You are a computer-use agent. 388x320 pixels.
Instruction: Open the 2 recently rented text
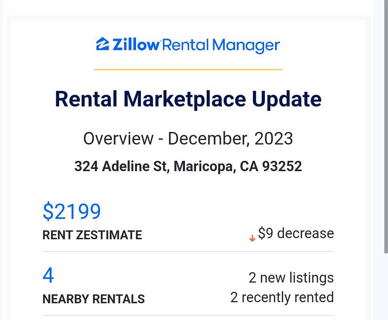pos(282,297)
